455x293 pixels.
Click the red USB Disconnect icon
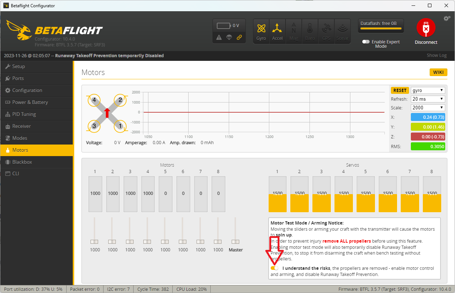(426, 28)
